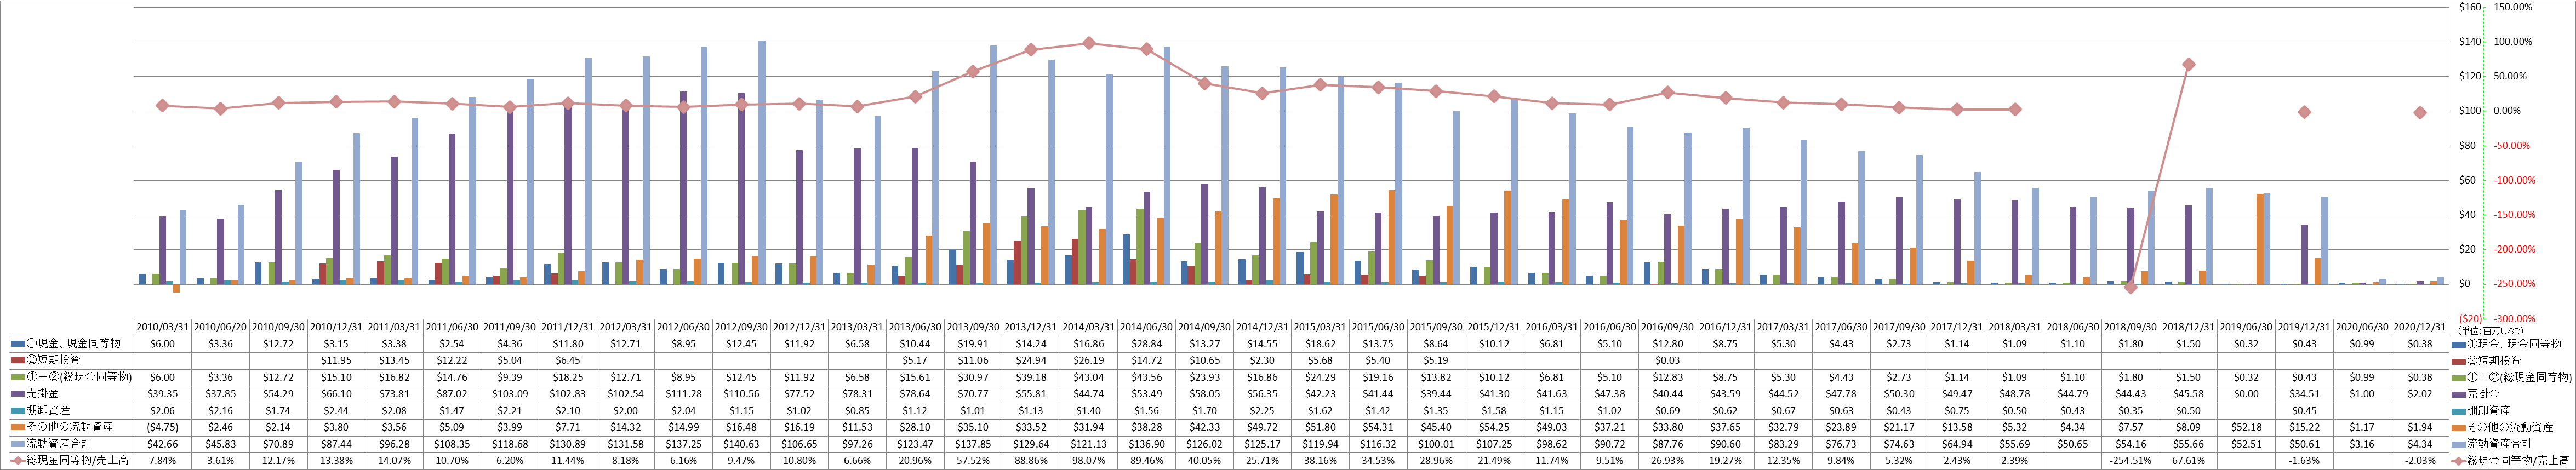Click the 2012/09/30 date column header

(742, 327)
